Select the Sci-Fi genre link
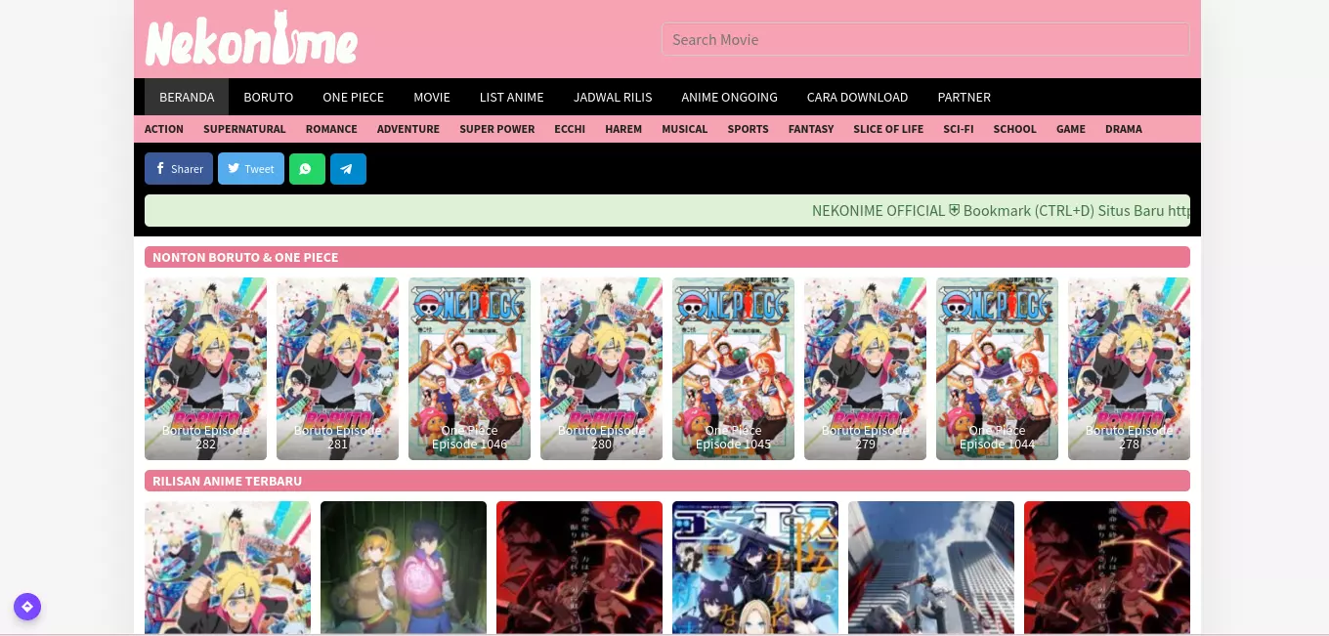Screen dimensions: 1329x636 coord(959,129)
